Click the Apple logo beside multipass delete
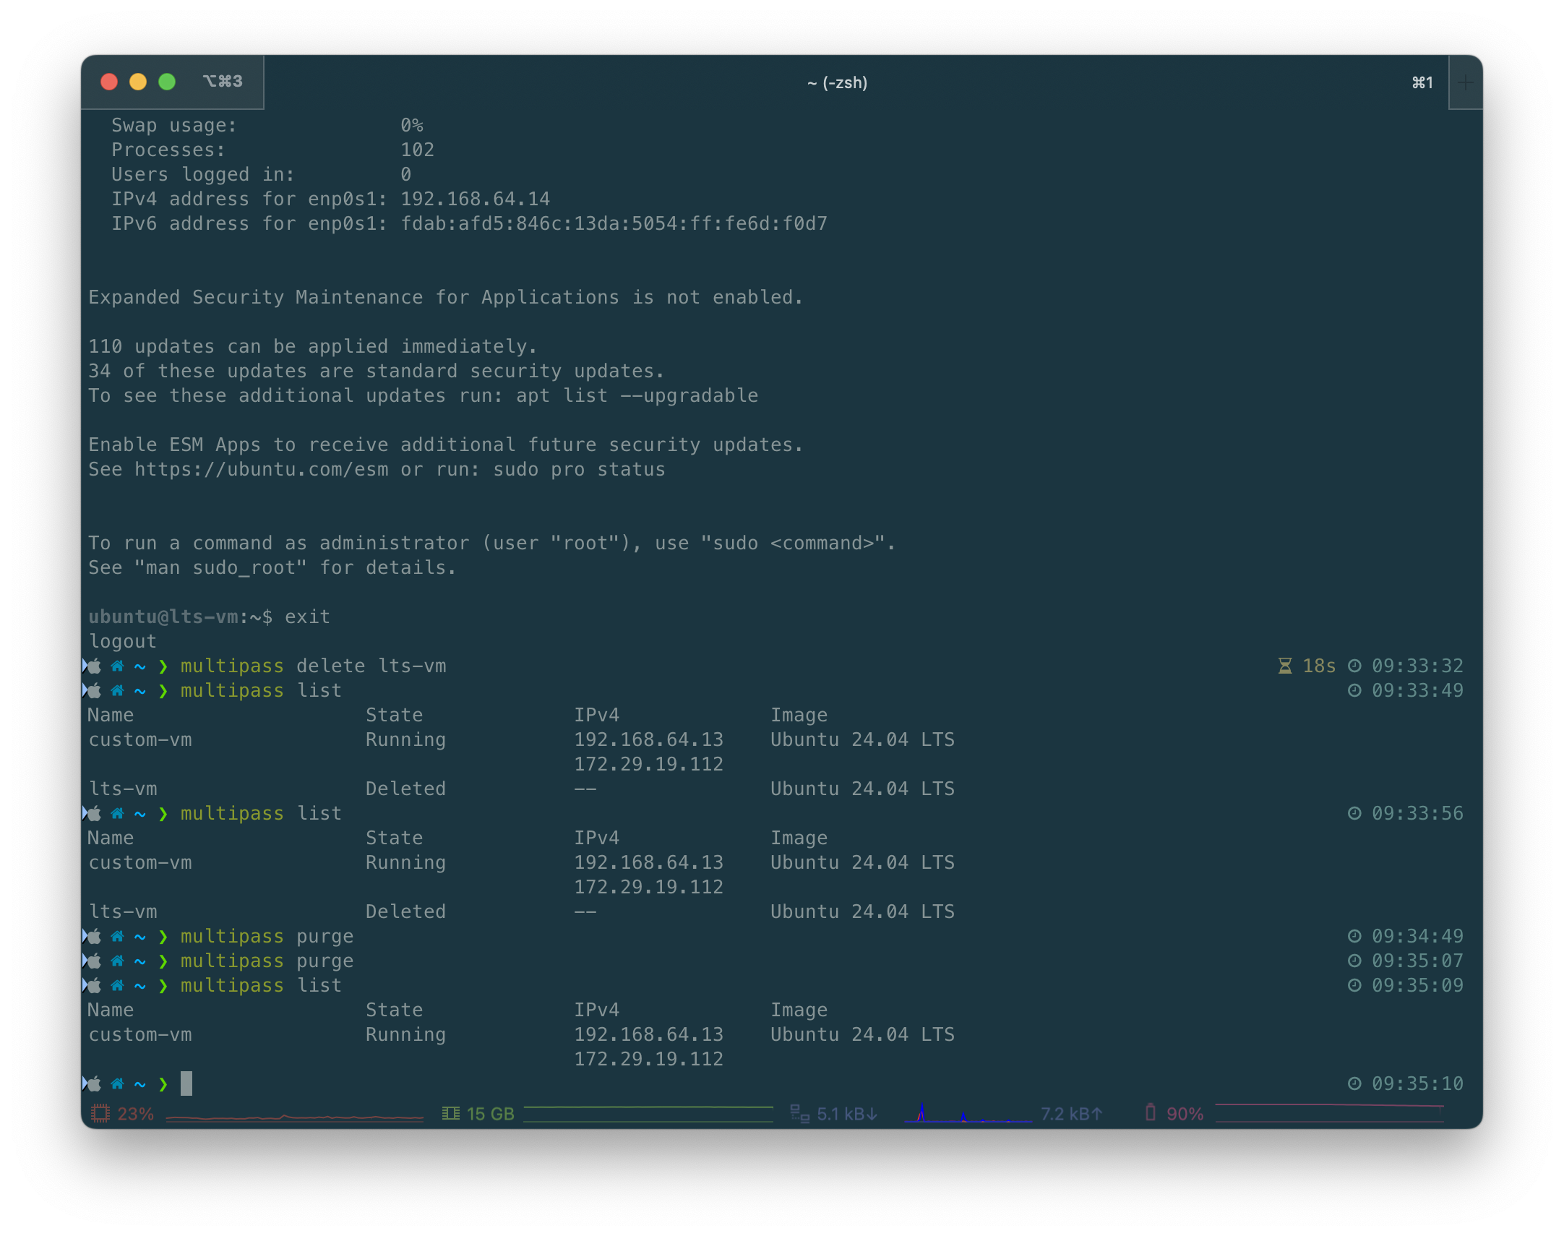Image resolution: width=1564 pixels, height=1236 pixels. pos(94,666)
